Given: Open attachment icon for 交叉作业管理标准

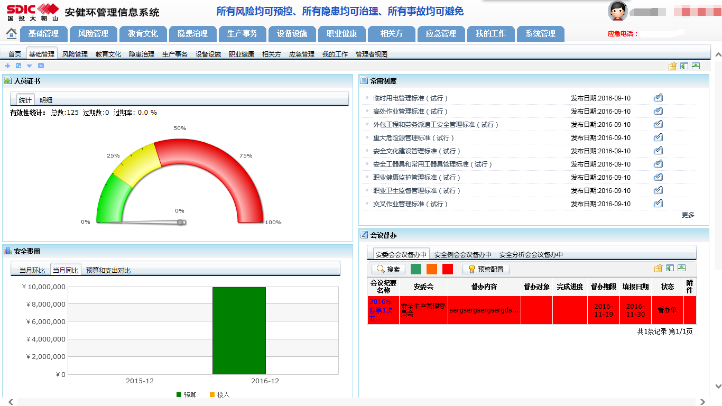Looking at the screenshot, I should pyautogui.click(x=658, y=204).
